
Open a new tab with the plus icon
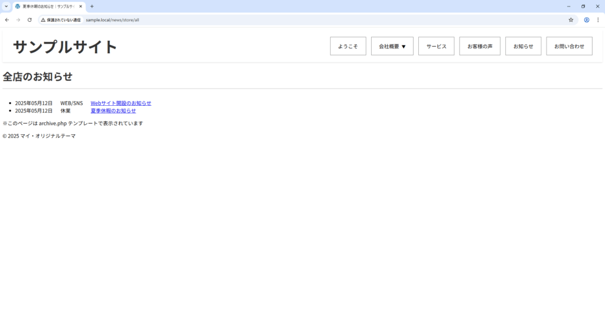tap(92, 6)
